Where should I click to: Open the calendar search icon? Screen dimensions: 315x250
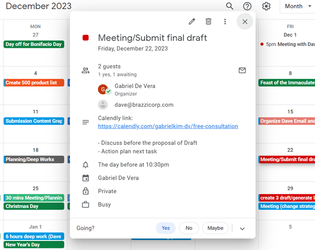230,6
